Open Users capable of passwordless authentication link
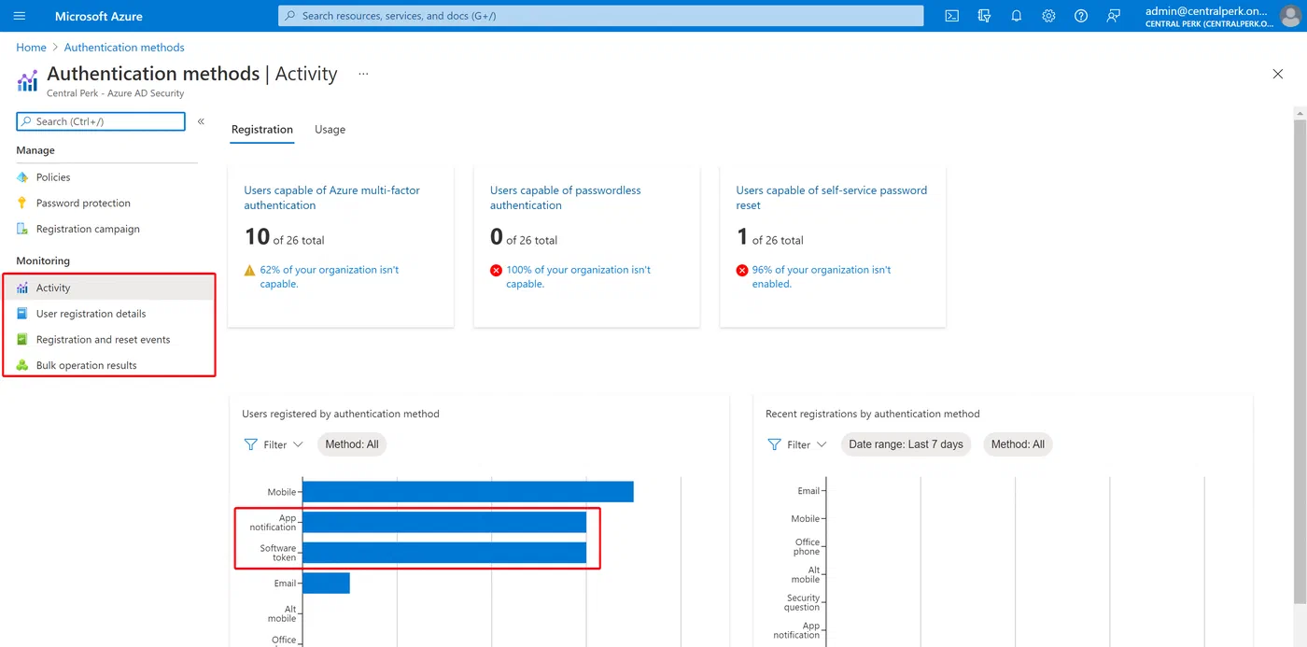1307x647 pixels. pos(566,198)
